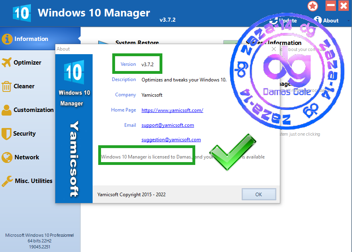352x252 pixels.
Task: Click the Windows 10 Manager logo in title bar
Action: [22, 13]
